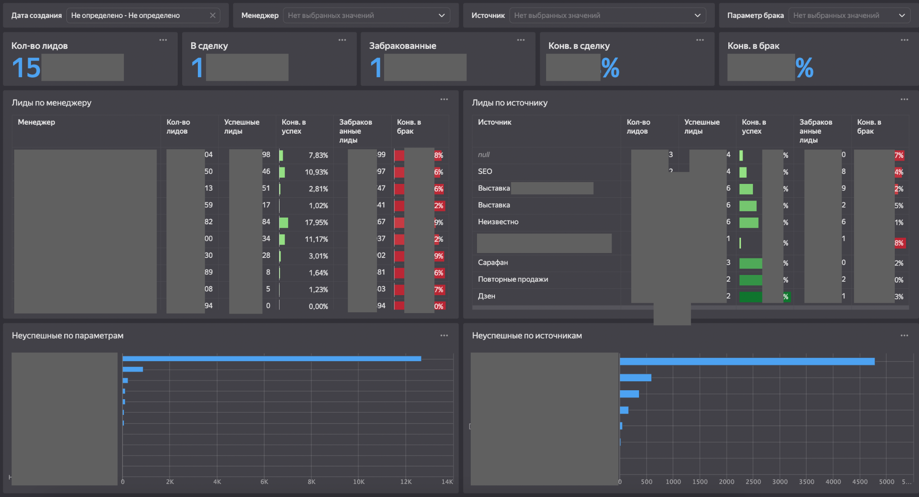Open three-dot menu of Конв. в брак widget
919x497 pixels.
pyautogui.click(x=904, y=40)
